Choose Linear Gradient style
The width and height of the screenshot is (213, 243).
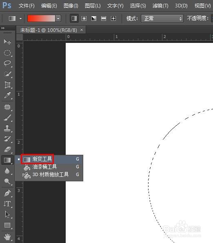(74, 18)
